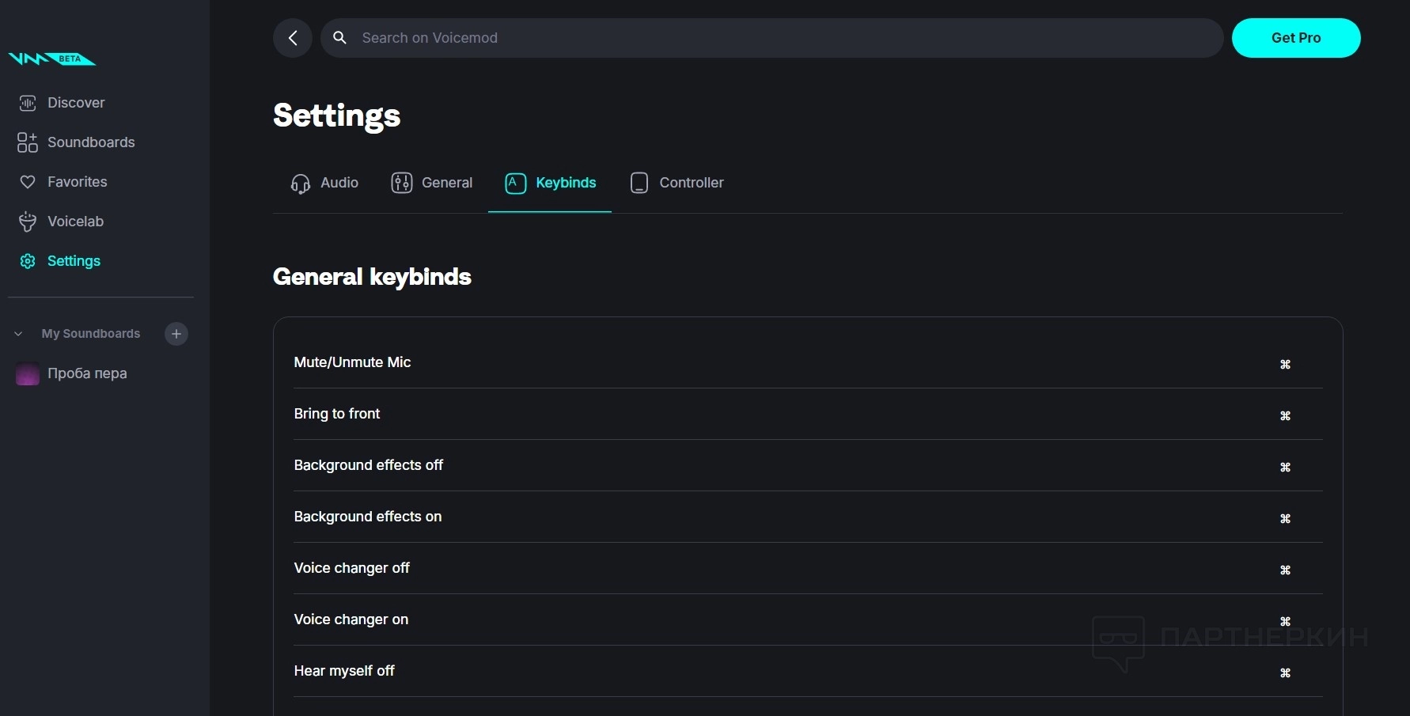Viewport: 1410px width, 716px height.
Task: Add a new soundboard with plus icon
Action: (176, 334)
